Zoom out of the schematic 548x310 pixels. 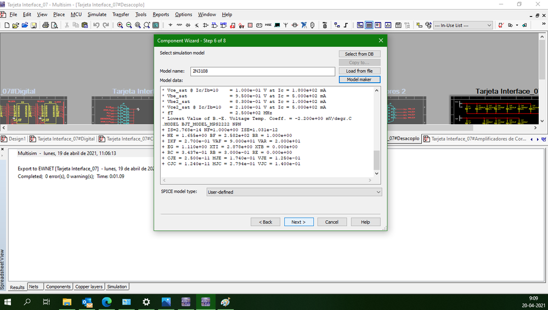pyautogui.click(x=129, y=25)
